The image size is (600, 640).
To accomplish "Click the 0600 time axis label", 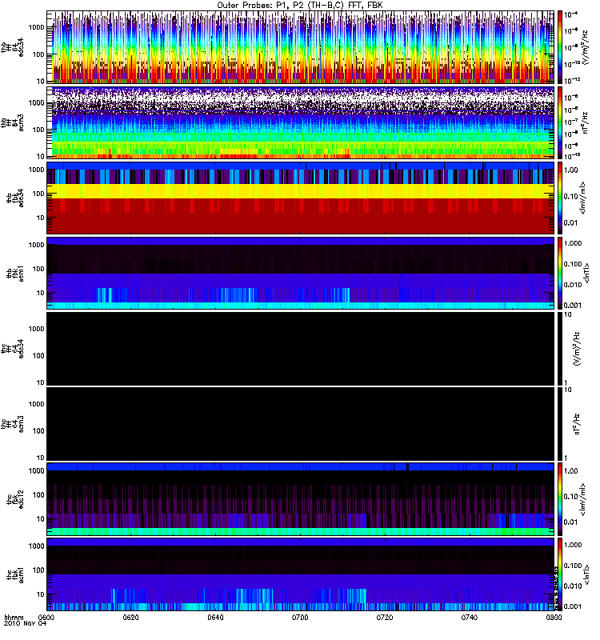I will 46,618.
